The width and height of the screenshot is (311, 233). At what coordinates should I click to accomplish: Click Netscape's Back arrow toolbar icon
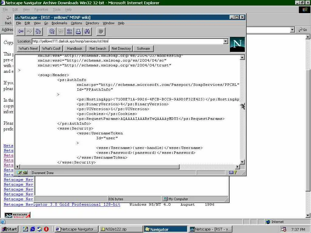point(21,31)
